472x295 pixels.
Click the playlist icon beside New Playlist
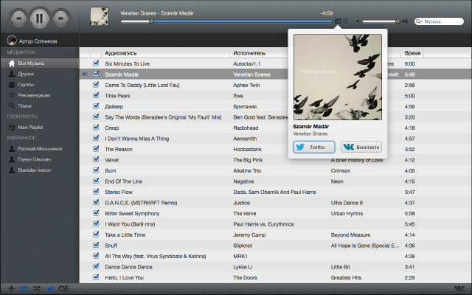click(x=12, y=128)
